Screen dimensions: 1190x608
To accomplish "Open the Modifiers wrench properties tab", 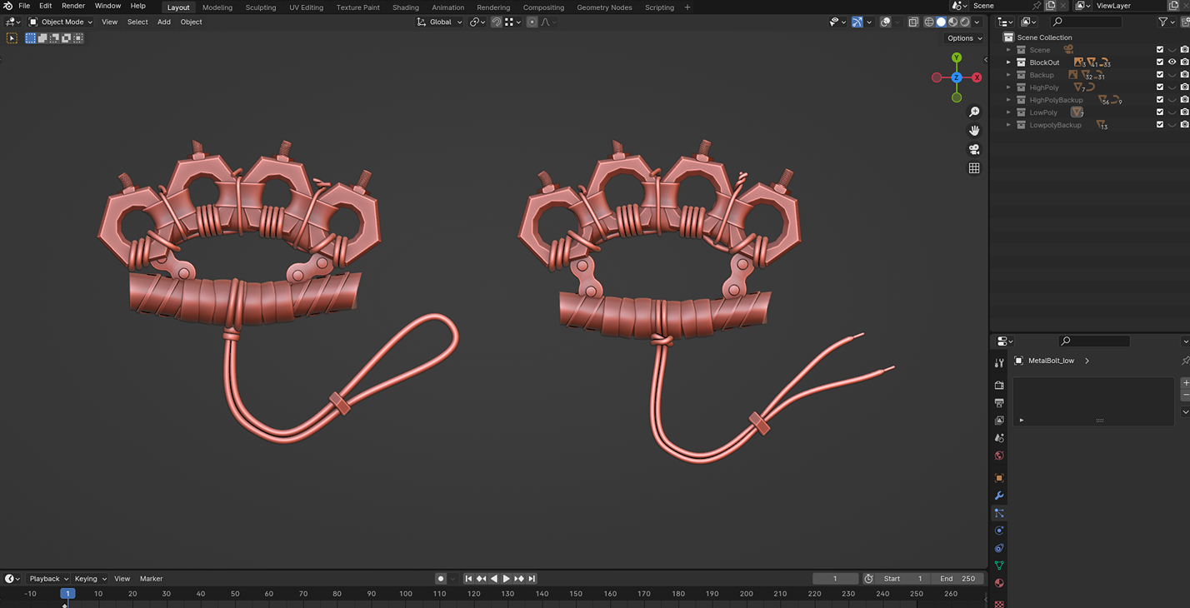I will [x=999, y=496].
